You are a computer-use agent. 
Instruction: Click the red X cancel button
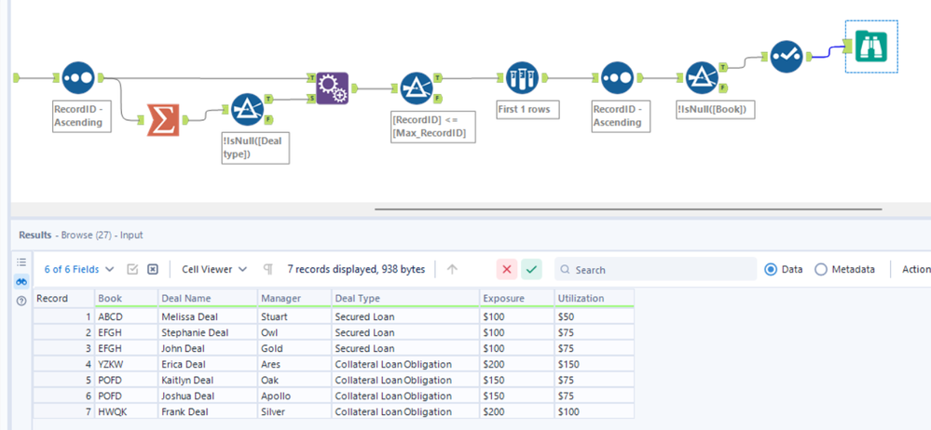click(507, 269)
